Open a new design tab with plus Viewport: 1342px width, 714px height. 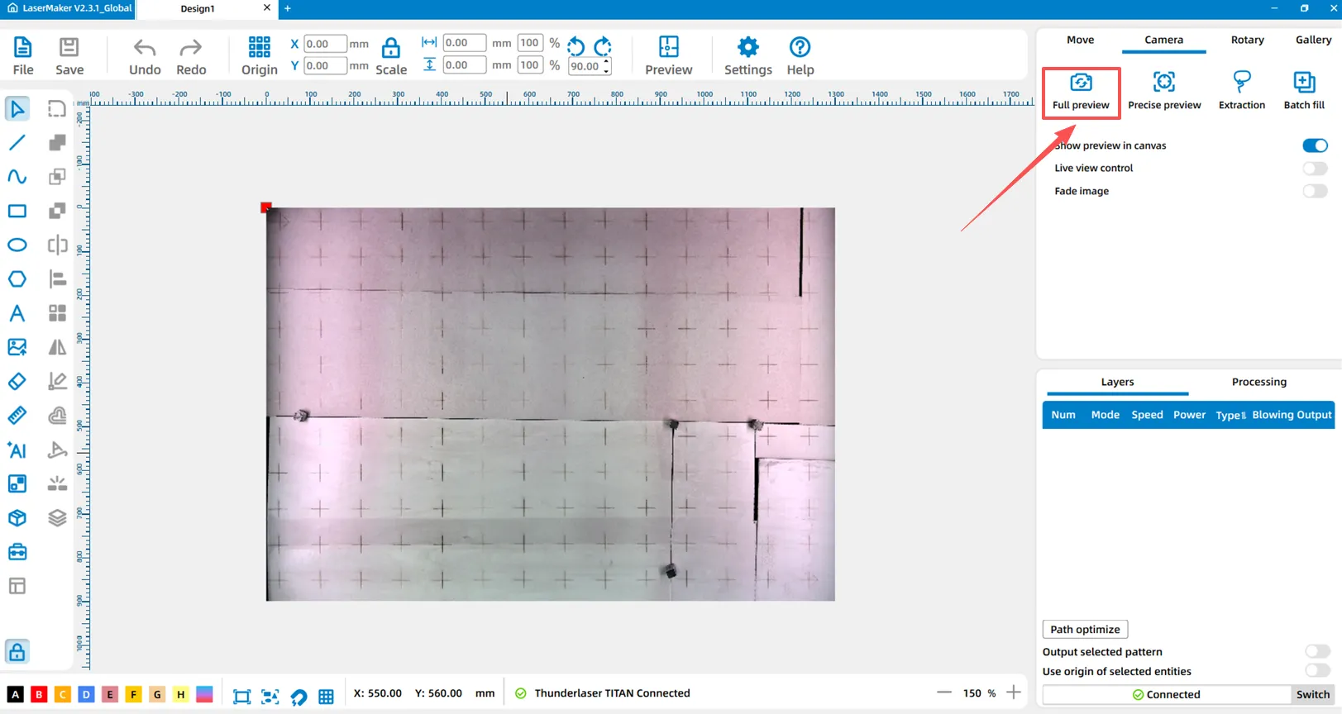(x=288, y=8)
